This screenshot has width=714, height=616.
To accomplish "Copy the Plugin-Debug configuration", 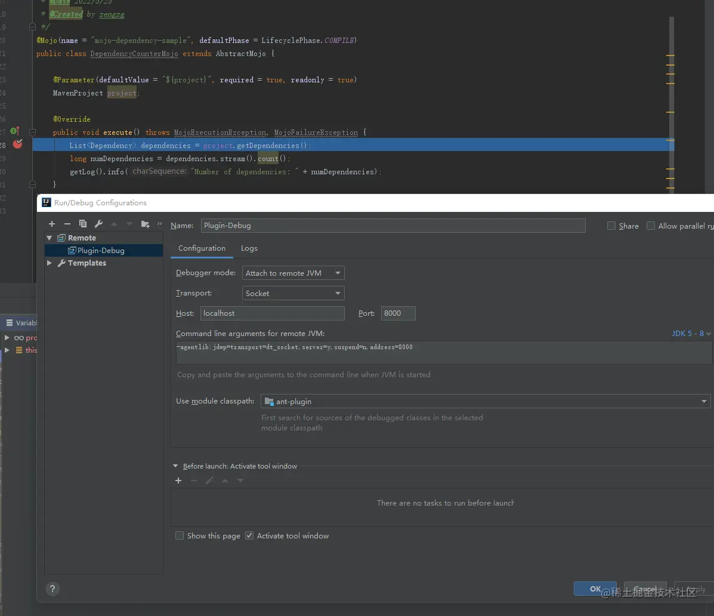I will pyautogui.click(x=83, y=223).
